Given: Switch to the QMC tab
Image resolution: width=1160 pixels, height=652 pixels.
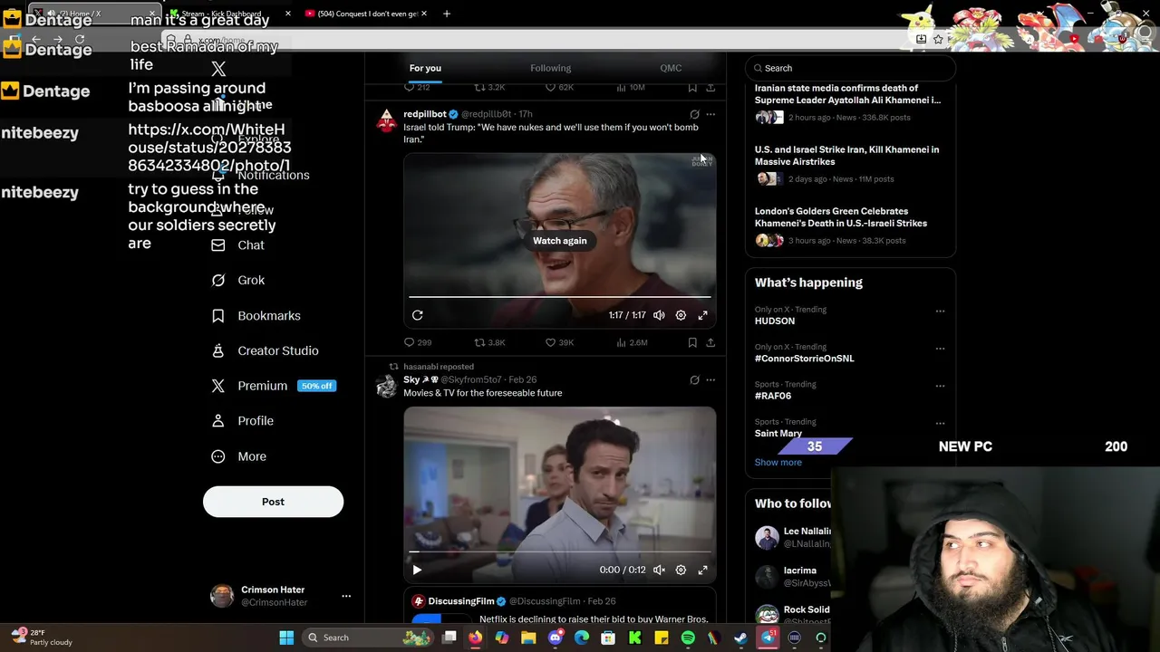Looking at the screenshot, I should [671, 68].
